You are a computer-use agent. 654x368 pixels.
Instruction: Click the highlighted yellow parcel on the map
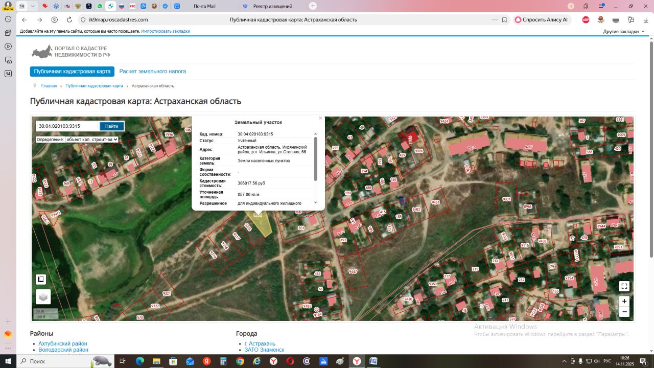(x=260, y=224)
